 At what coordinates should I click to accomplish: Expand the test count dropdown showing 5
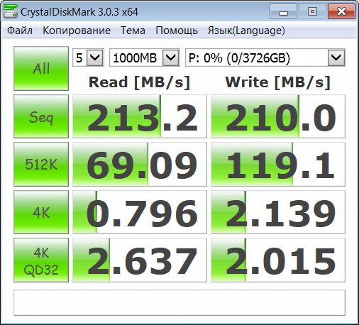95,57
